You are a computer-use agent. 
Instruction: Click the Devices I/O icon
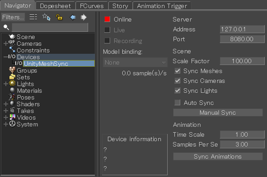(x=12, y=56)
